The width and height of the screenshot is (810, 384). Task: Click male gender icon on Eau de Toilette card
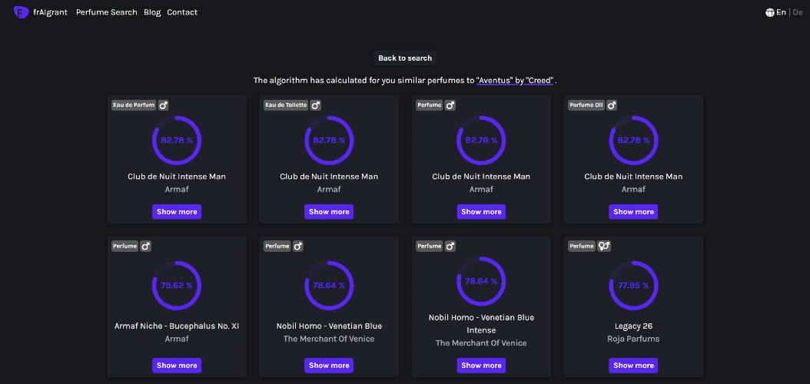pyautogui.click(x=316, y=105)
